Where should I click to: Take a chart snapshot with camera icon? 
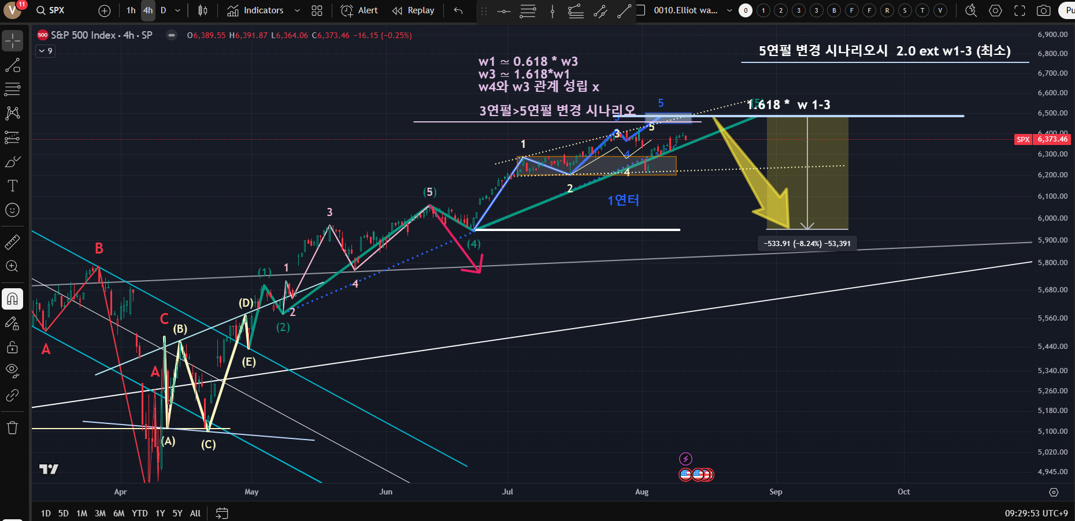1043,10
